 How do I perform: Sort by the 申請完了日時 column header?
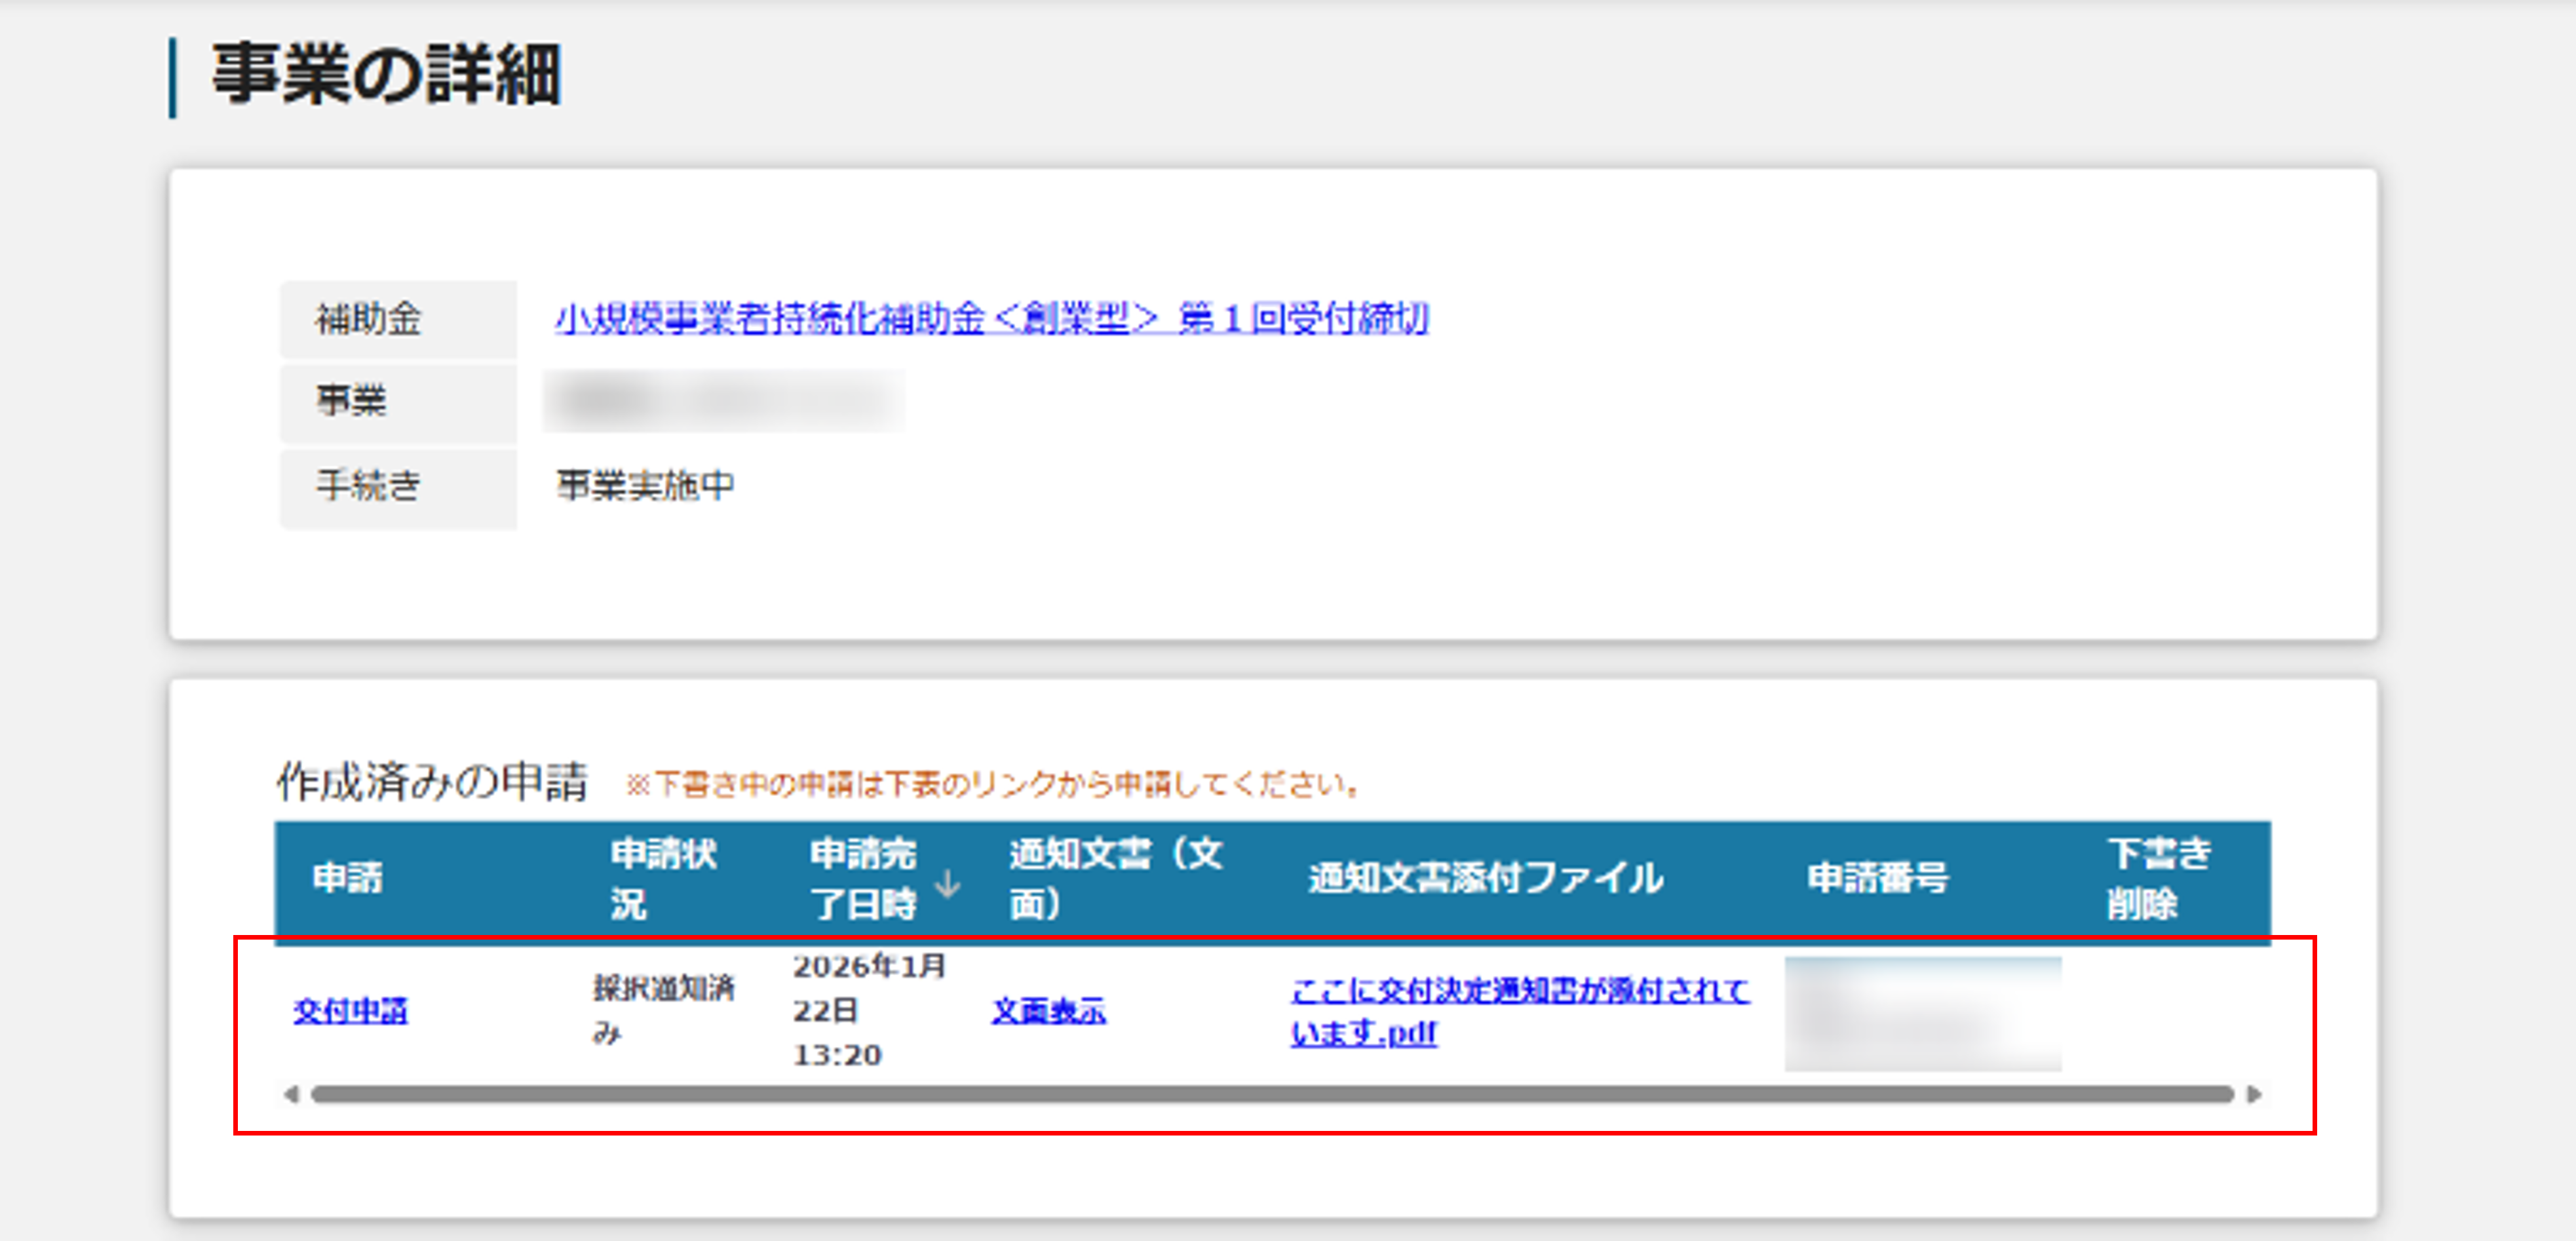coord(862,879)
